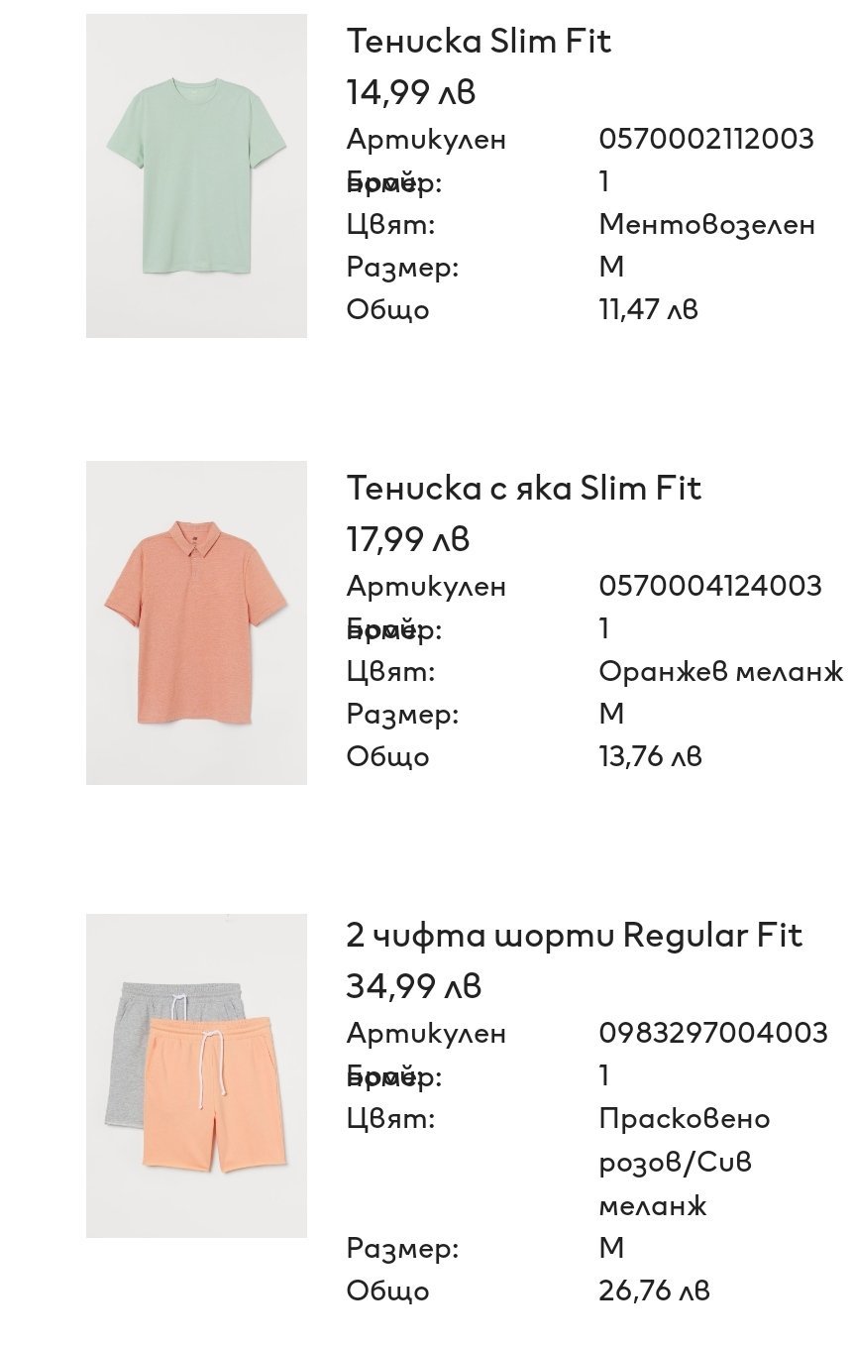Open the mint green t-shirt product image
Viewport: 854px width, 1347px height.
196,175
